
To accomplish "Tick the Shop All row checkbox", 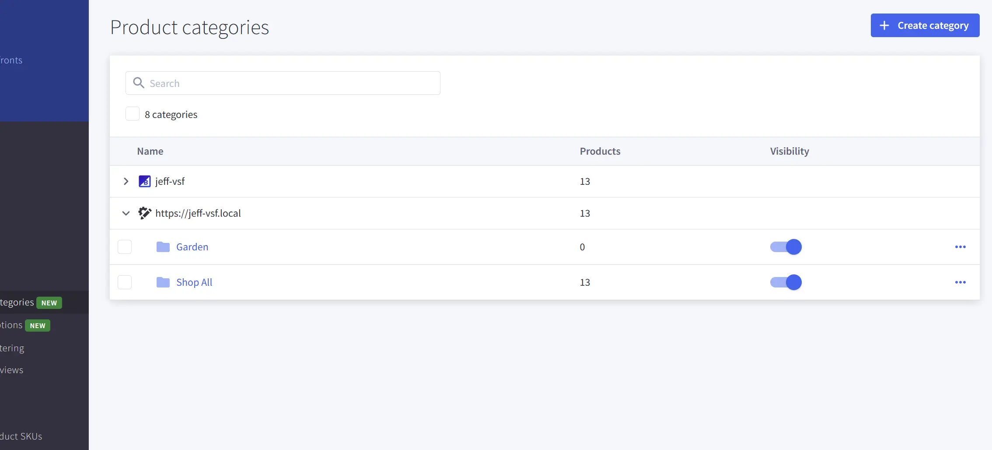I will (124, 282).
